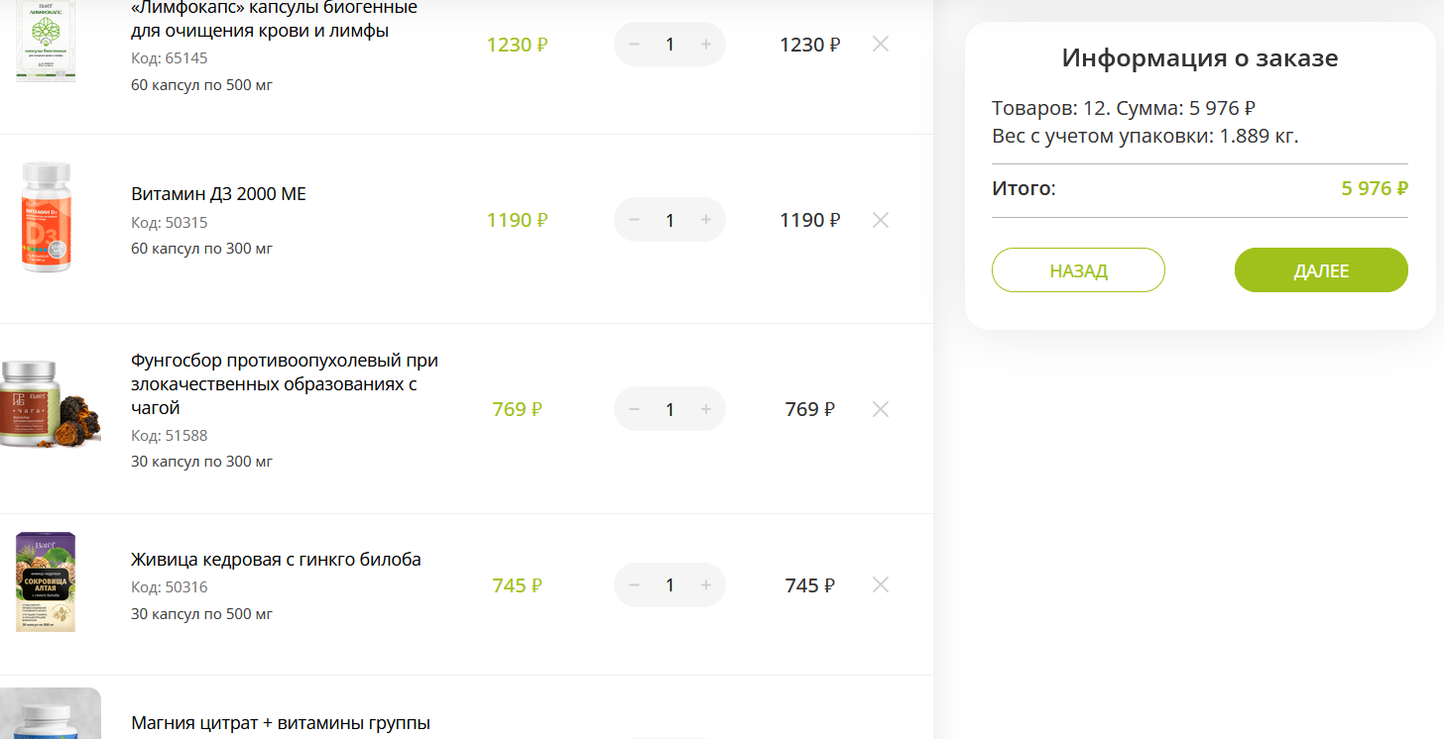Remove Живица кедровая from the cart

click(x=880, y=584)
